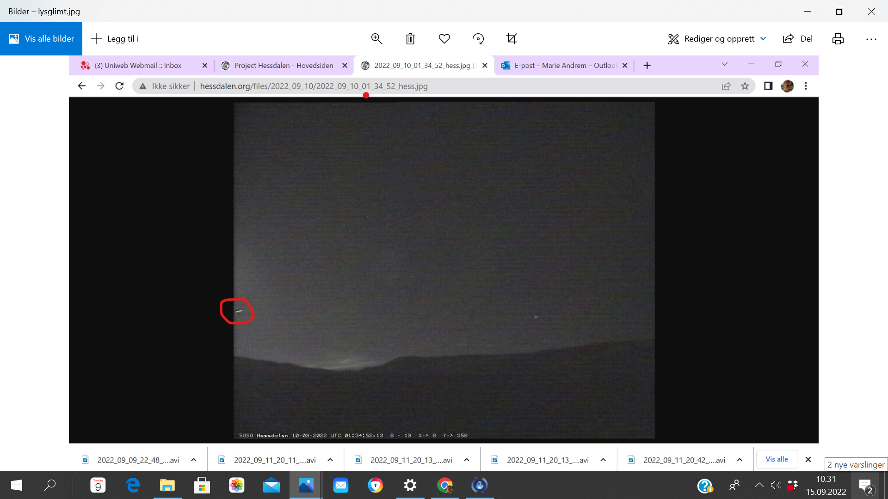Click the displayed lysglimt.jpg screenshot image
Viewport: 888px width, 499px height.
(443, 259)
